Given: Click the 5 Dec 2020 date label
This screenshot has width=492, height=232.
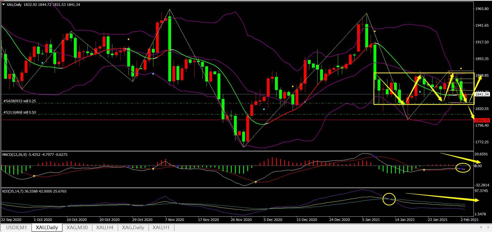Looking at the screenshot, I should 273,220.
